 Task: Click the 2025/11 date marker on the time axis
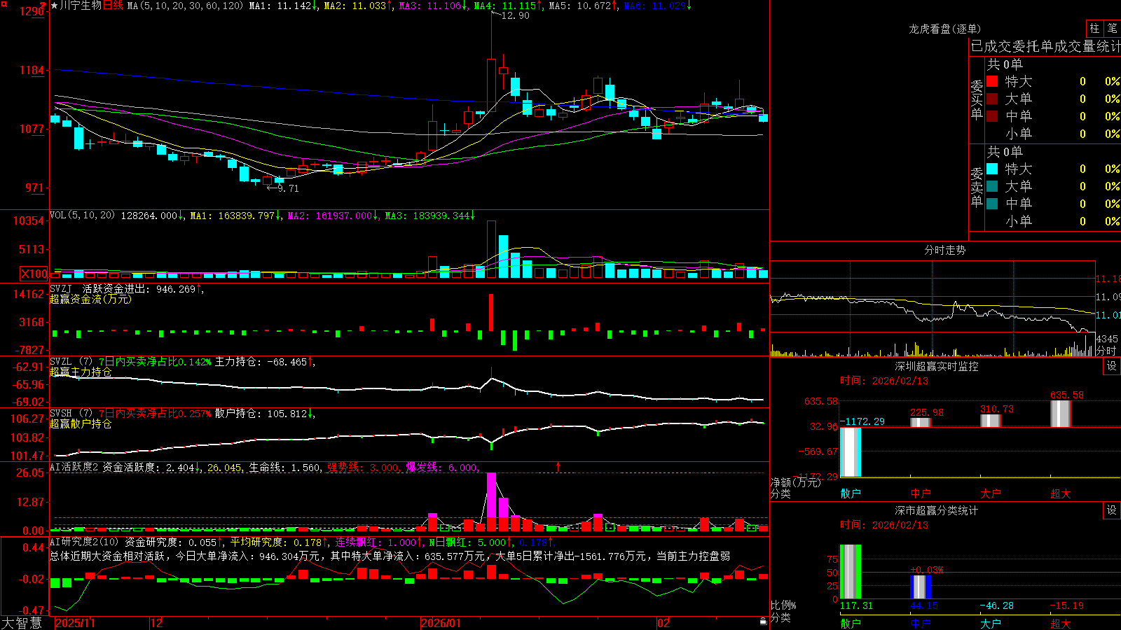(x=75, y=623)
